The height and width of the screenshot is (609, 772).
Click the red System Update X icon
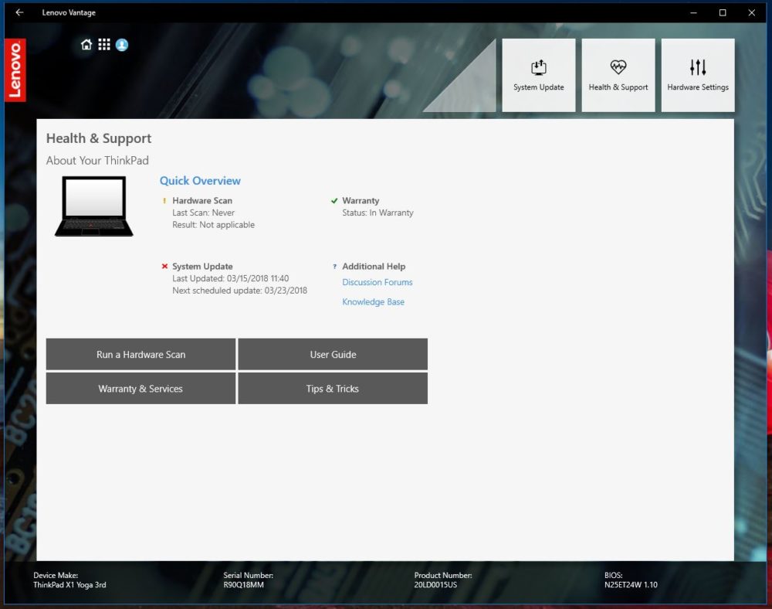click(x=164, y=266)
